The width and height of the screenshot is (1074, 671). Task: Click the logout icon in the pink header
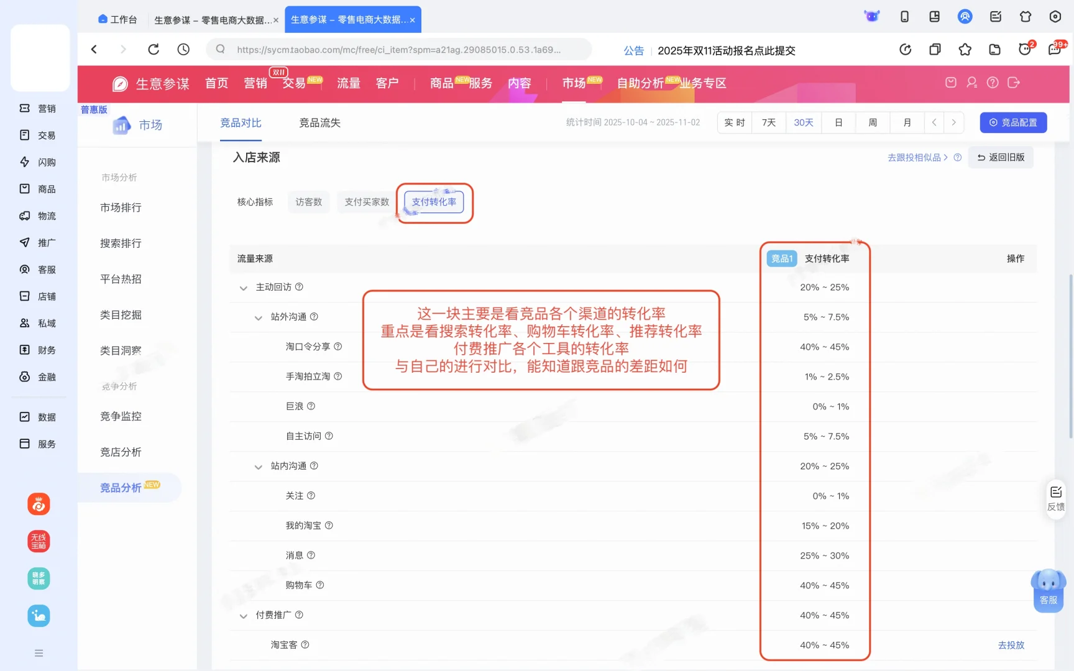tap(1014, 83)
